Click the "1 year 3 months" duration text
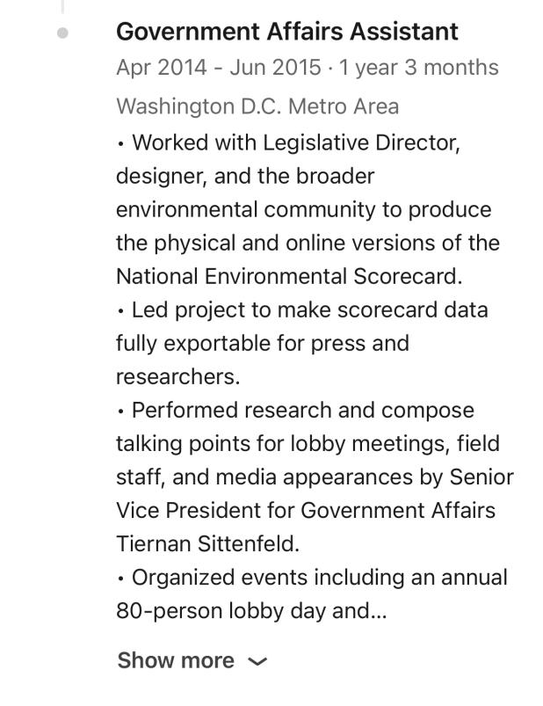The height and width of the screenshot is (706, 543). pyautogui.click(x=418, y=68)
